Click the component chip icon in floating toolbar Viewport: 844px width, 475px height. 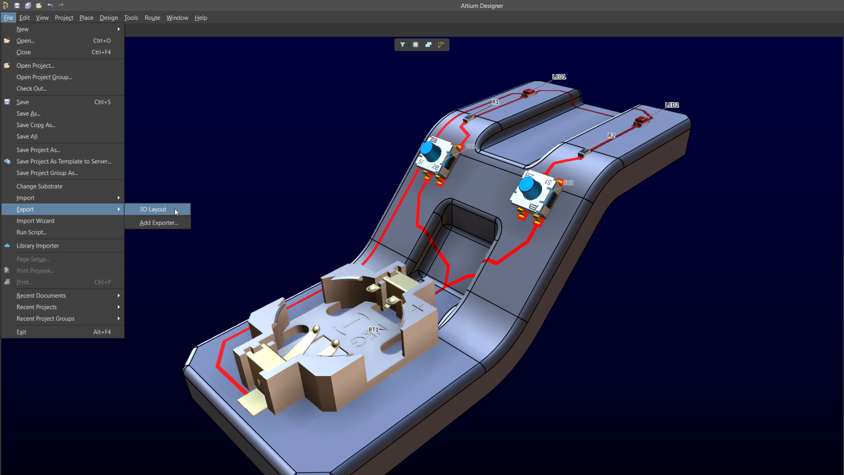point(416,44)
